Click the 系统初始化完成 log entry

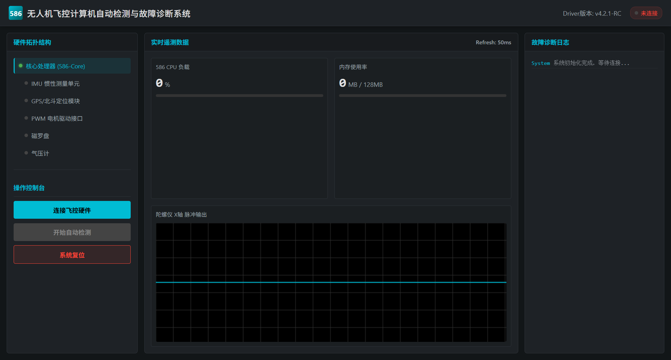pyautogui.click(x=580, y=63)
